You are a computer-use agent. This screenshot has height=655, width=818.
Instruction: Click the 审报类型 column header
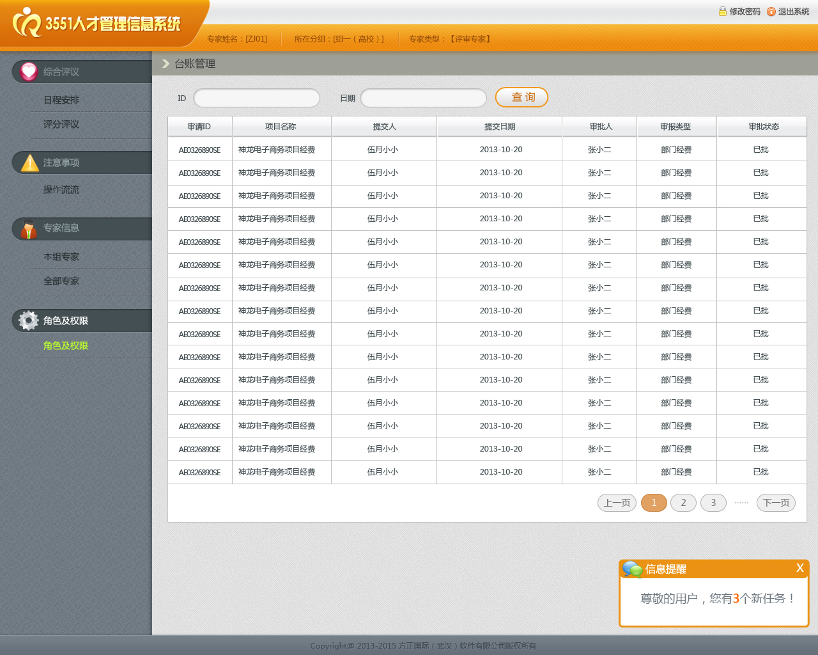click(675, 127)
